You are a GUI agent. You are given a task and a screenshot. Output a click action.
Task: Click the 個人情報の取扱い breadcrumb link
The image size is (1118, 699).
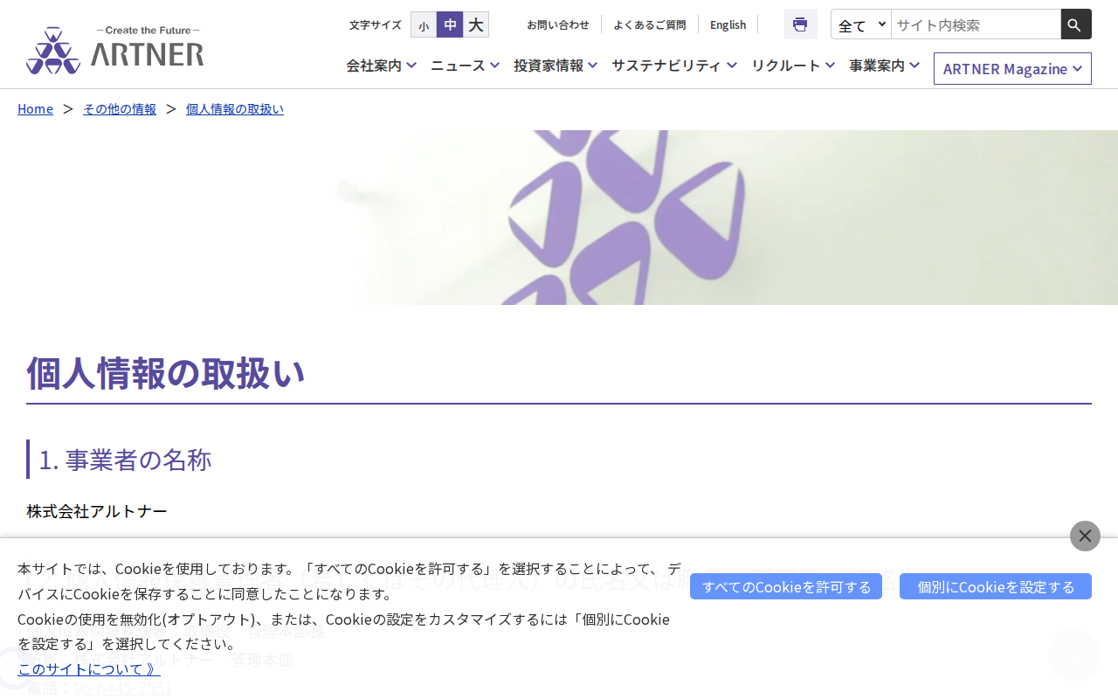click(x=235, y=108)
